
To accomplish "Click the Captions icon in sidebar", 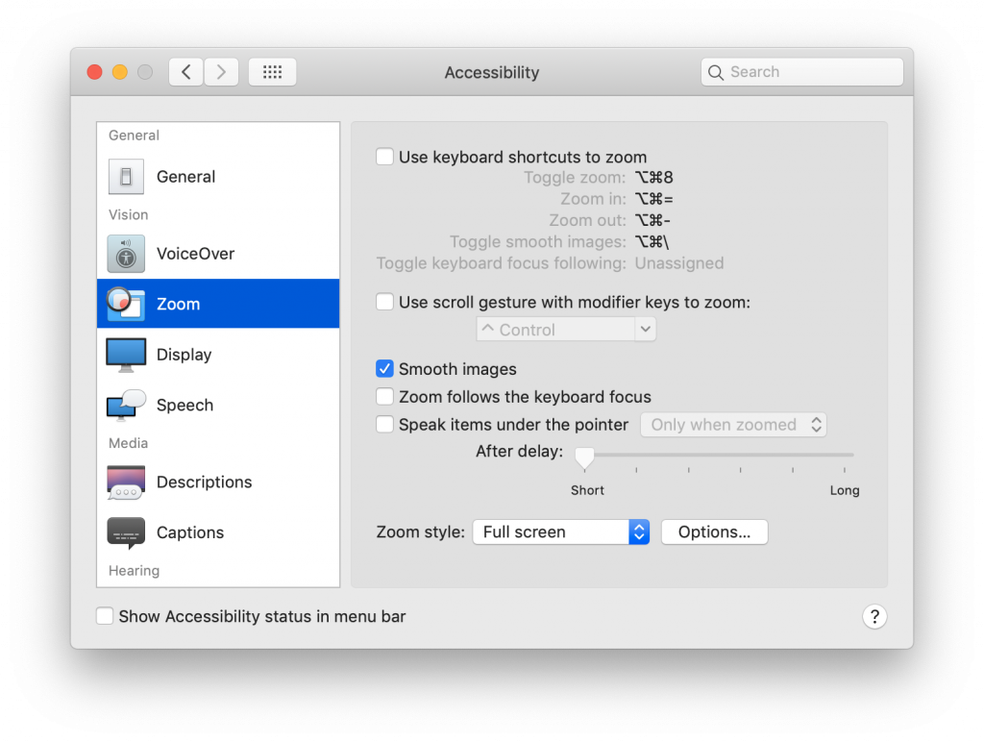I will pos(126,533).
